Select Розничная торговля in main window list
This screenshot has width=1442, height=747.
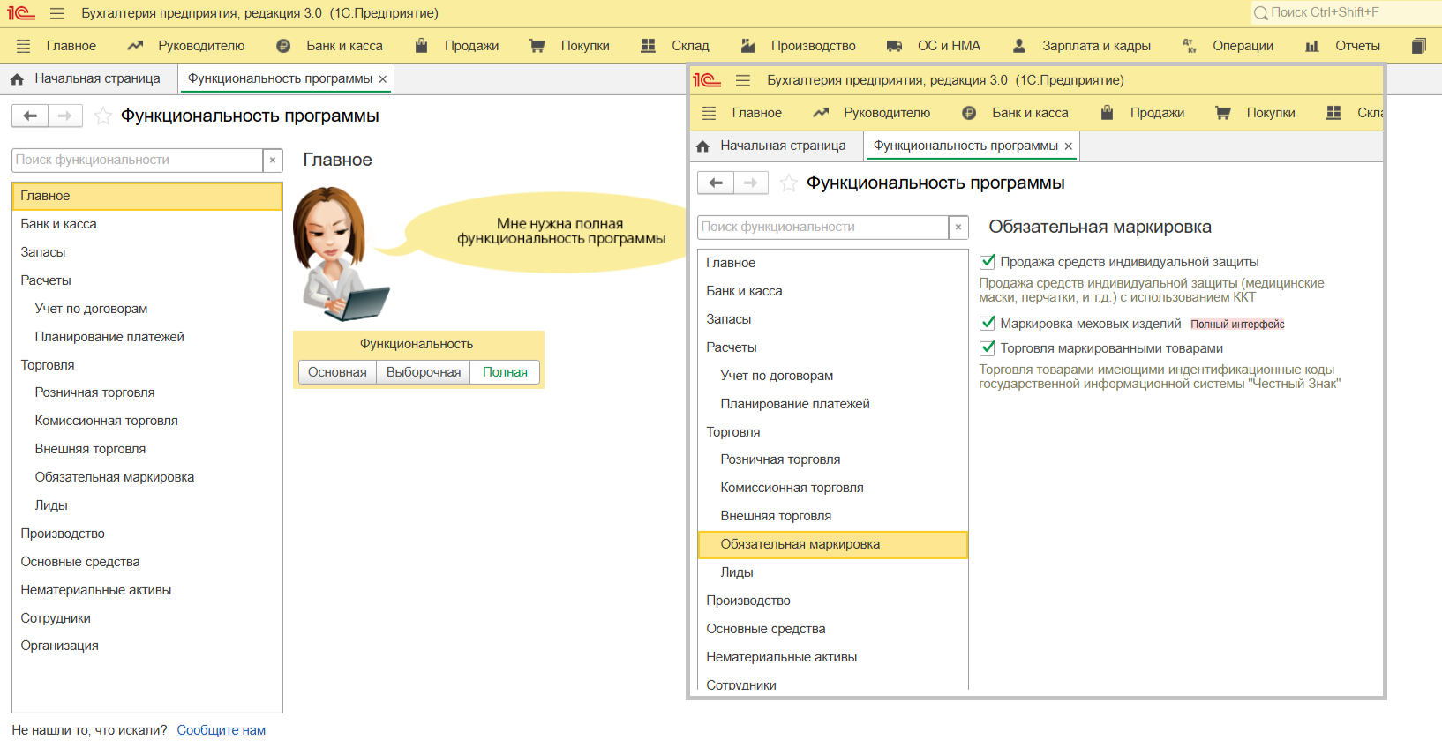coord(147,392)
